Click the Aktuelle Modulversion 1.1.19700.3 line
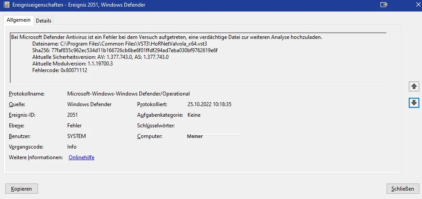 pyautogui.click(x=73, y=64)
